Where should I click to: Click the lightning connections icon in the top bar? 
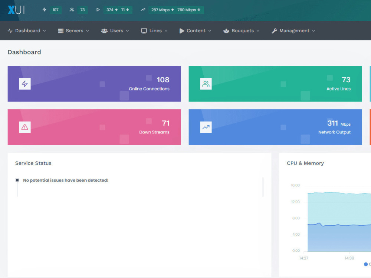tap(44, 10)
